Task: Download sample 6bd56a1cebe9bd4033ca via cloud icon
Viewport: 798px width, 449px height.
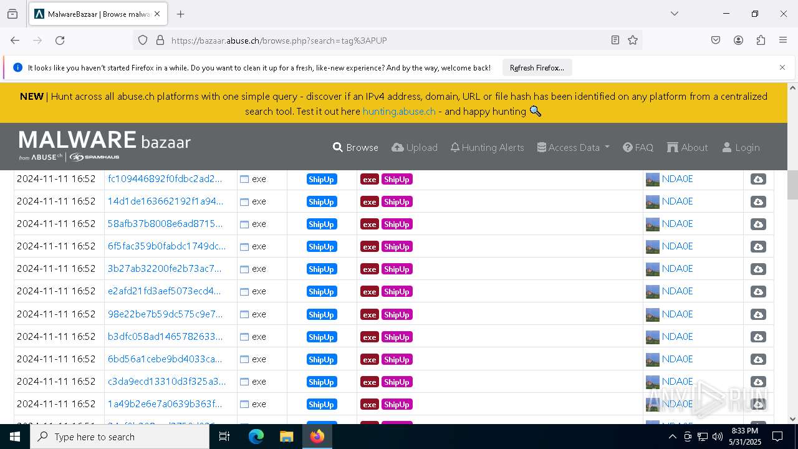Action: click(758, 359)
